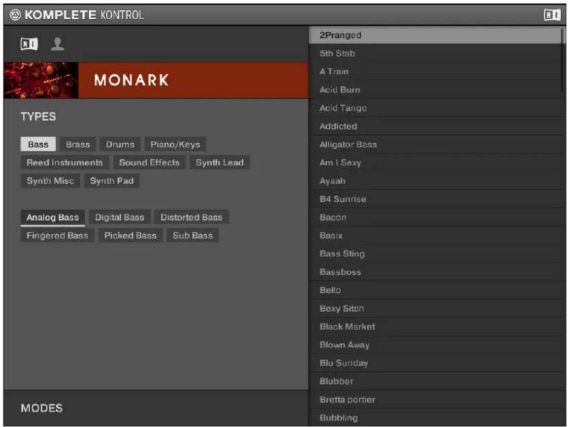The height and width of the screenshot is (427, 568).
Task: Select the Synth Lead type tag
Action: (x=219, y=162)
